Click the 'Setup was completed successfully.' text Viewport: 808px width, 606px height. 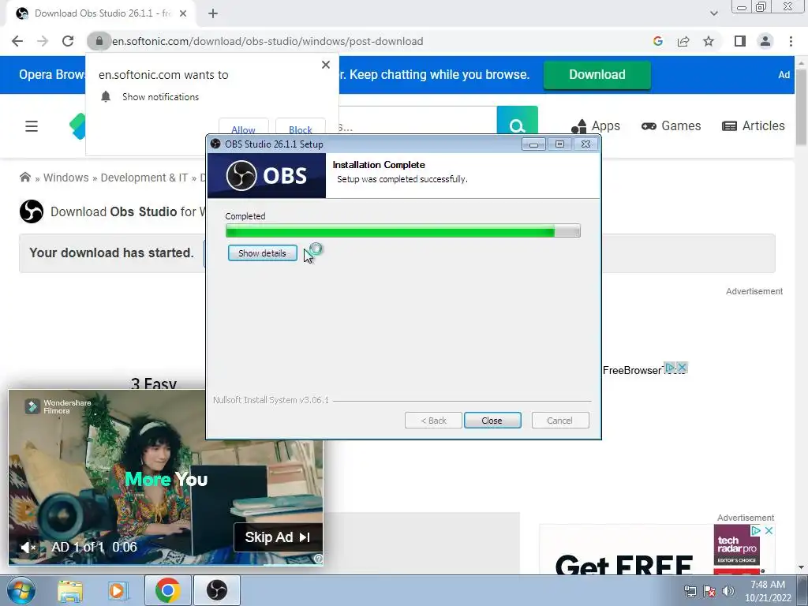point(402,179)
